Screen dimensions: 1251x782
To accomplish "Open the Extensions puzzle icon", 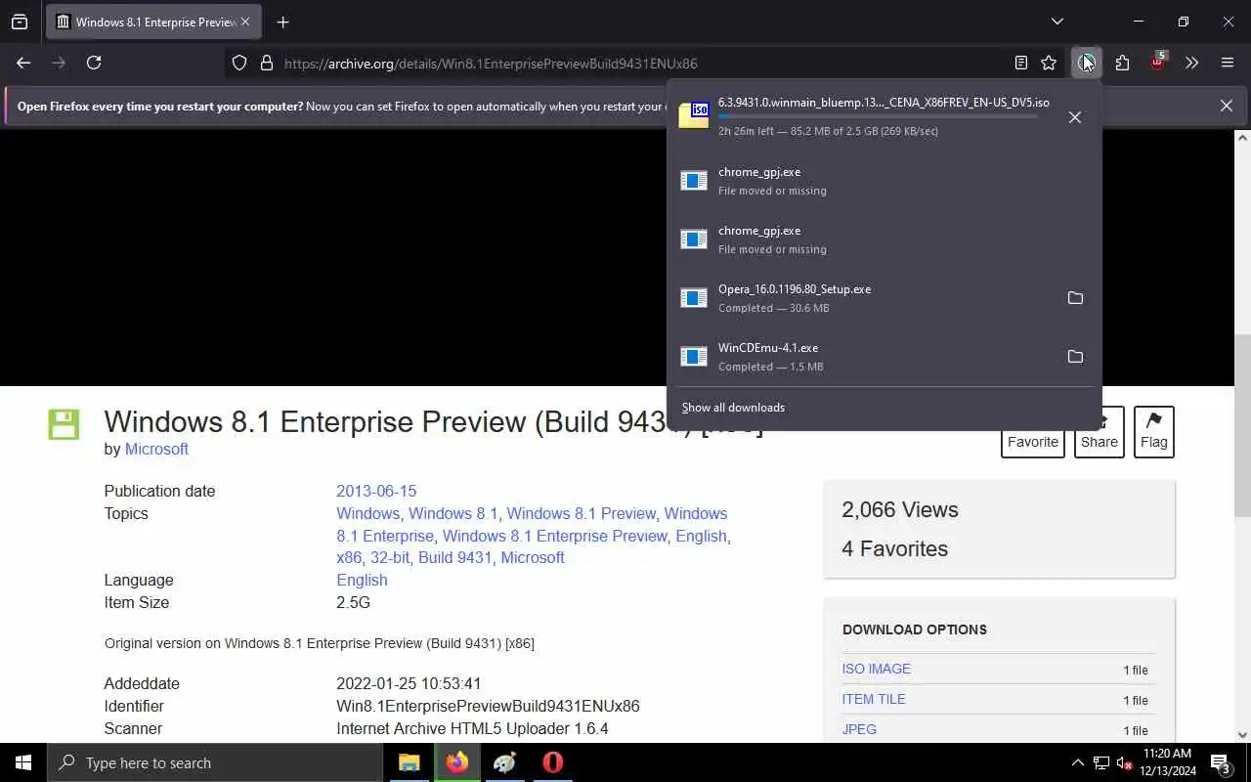I will 1122,63.
